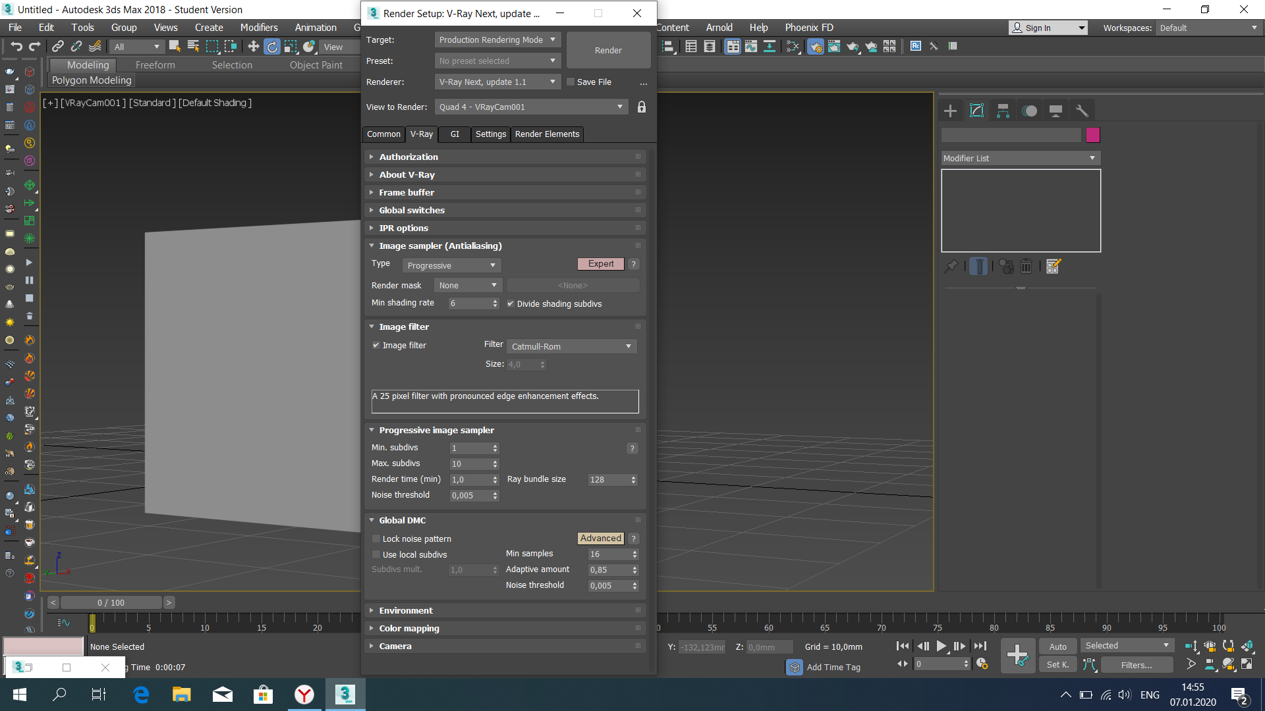Switch to the GI tab
Viewport: 1265px width, 711px height.
pyautogui.click(x=455, y=134)
